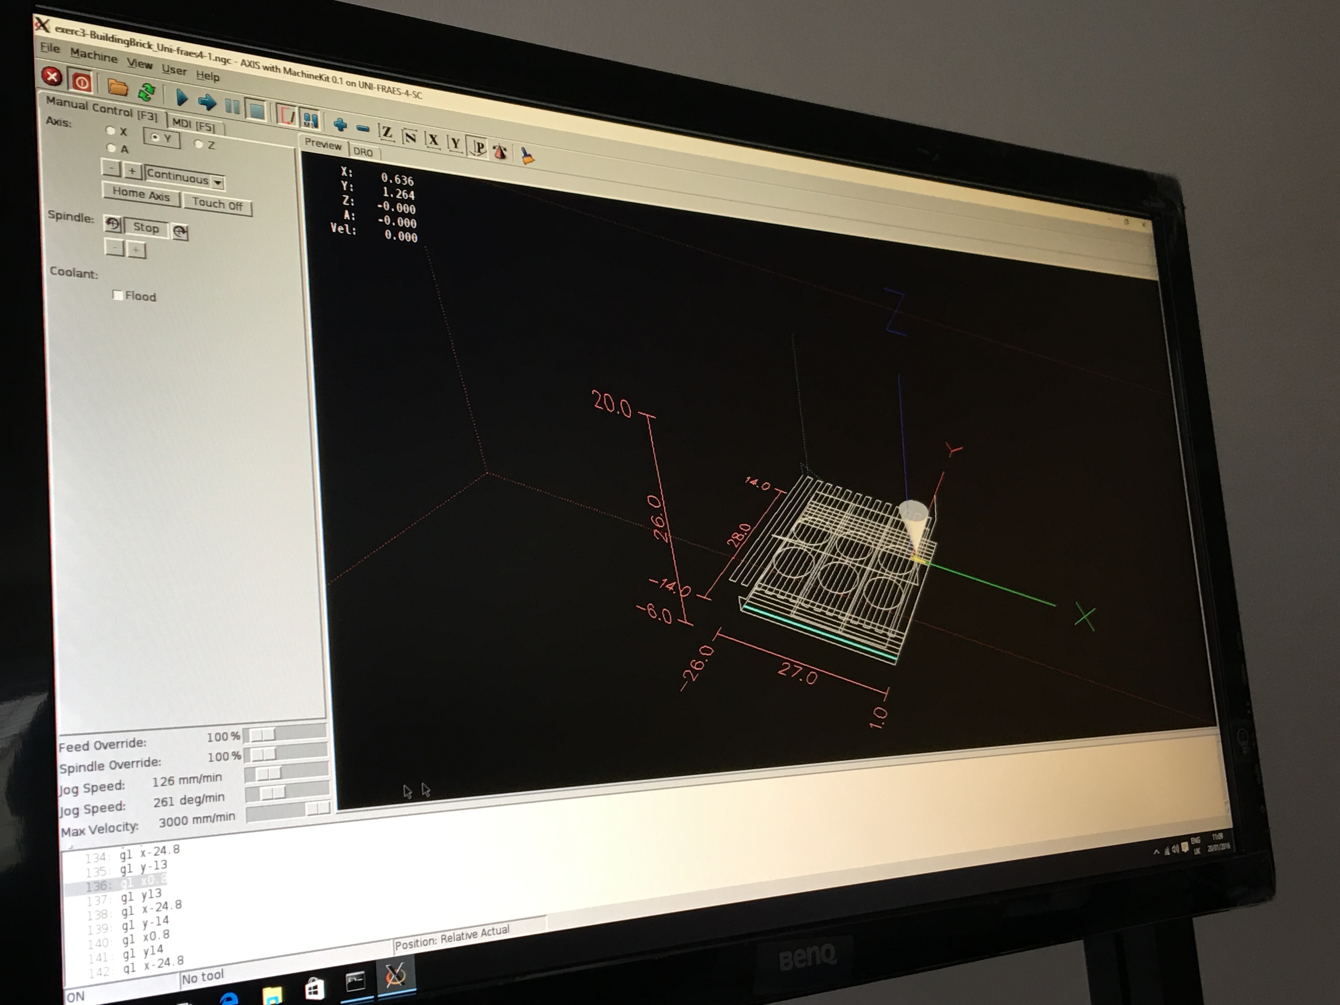This screenshot has height=1005, width=1340.
Task: Decrease spindle speed with the minus button
Action: coord(114,248)
